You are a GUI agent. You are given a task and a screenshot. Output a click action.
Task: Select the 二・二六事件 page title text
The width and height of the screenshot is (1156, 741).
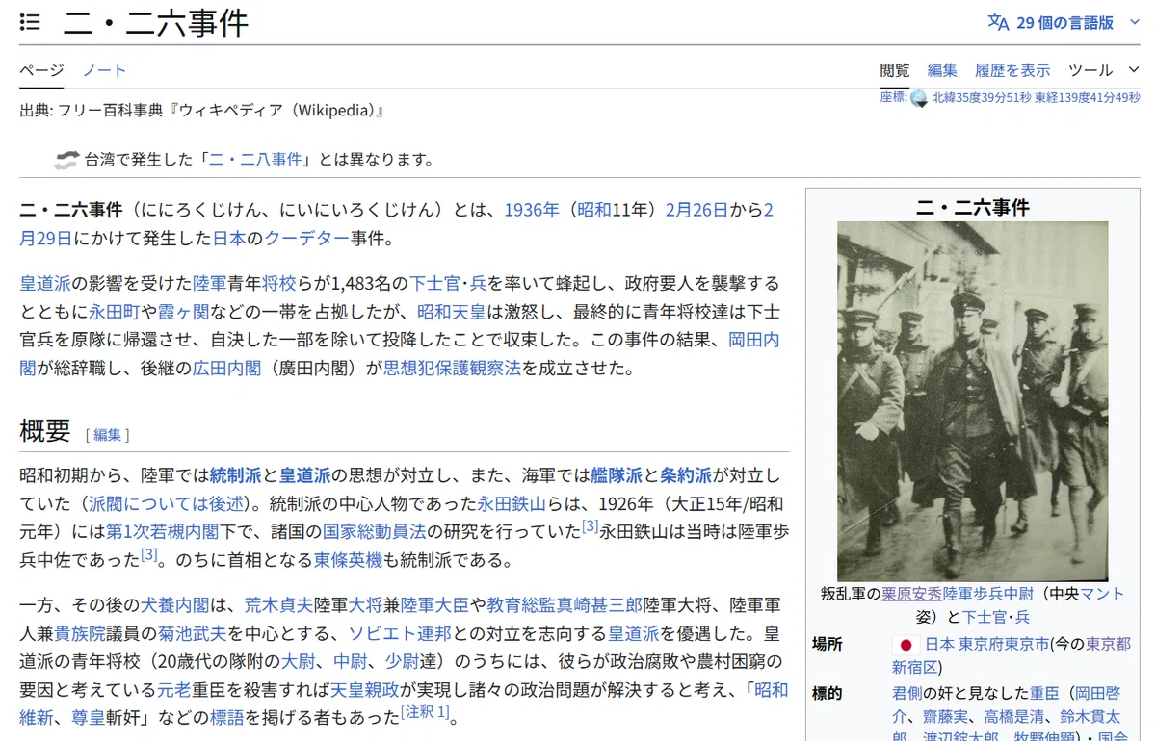pyautogui.click(x=156, y=22)
